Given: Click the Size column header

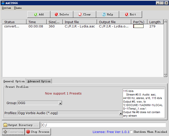Looking at the screenshot, I should point(55,22).
